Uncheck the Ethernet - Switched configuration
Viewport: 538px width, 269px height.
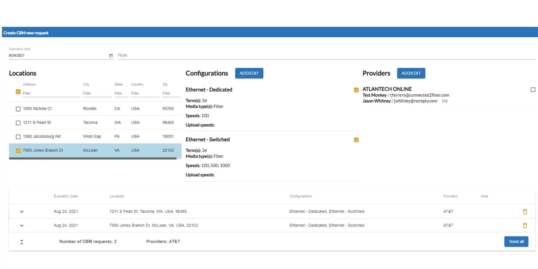(356, 140)
